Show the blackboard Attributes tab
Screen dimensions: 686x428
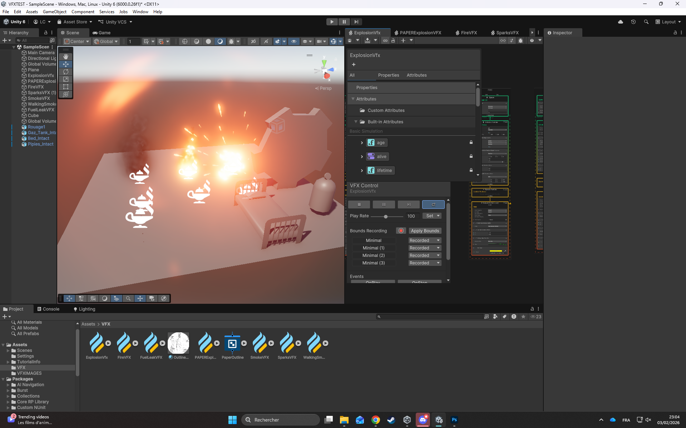coord(416,75)
